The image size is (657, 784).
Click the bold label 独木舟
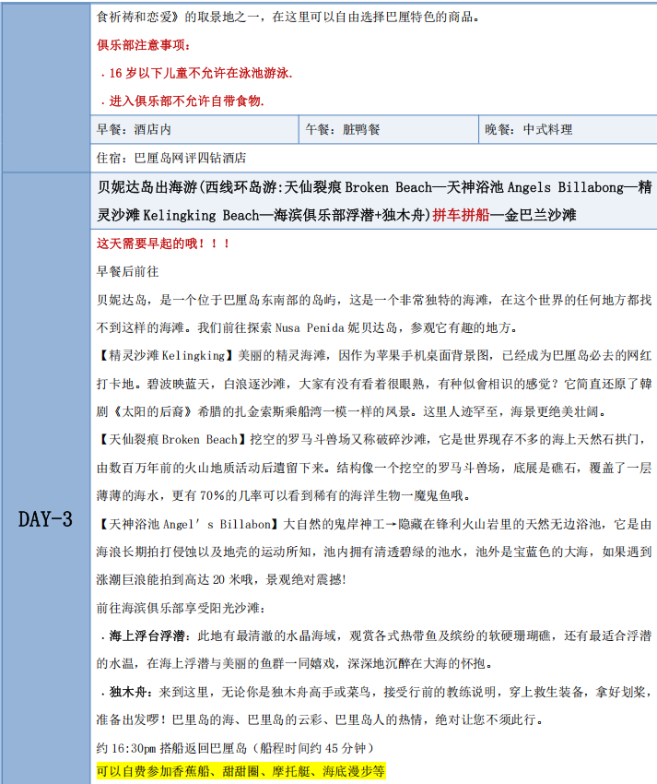[128, 692]
